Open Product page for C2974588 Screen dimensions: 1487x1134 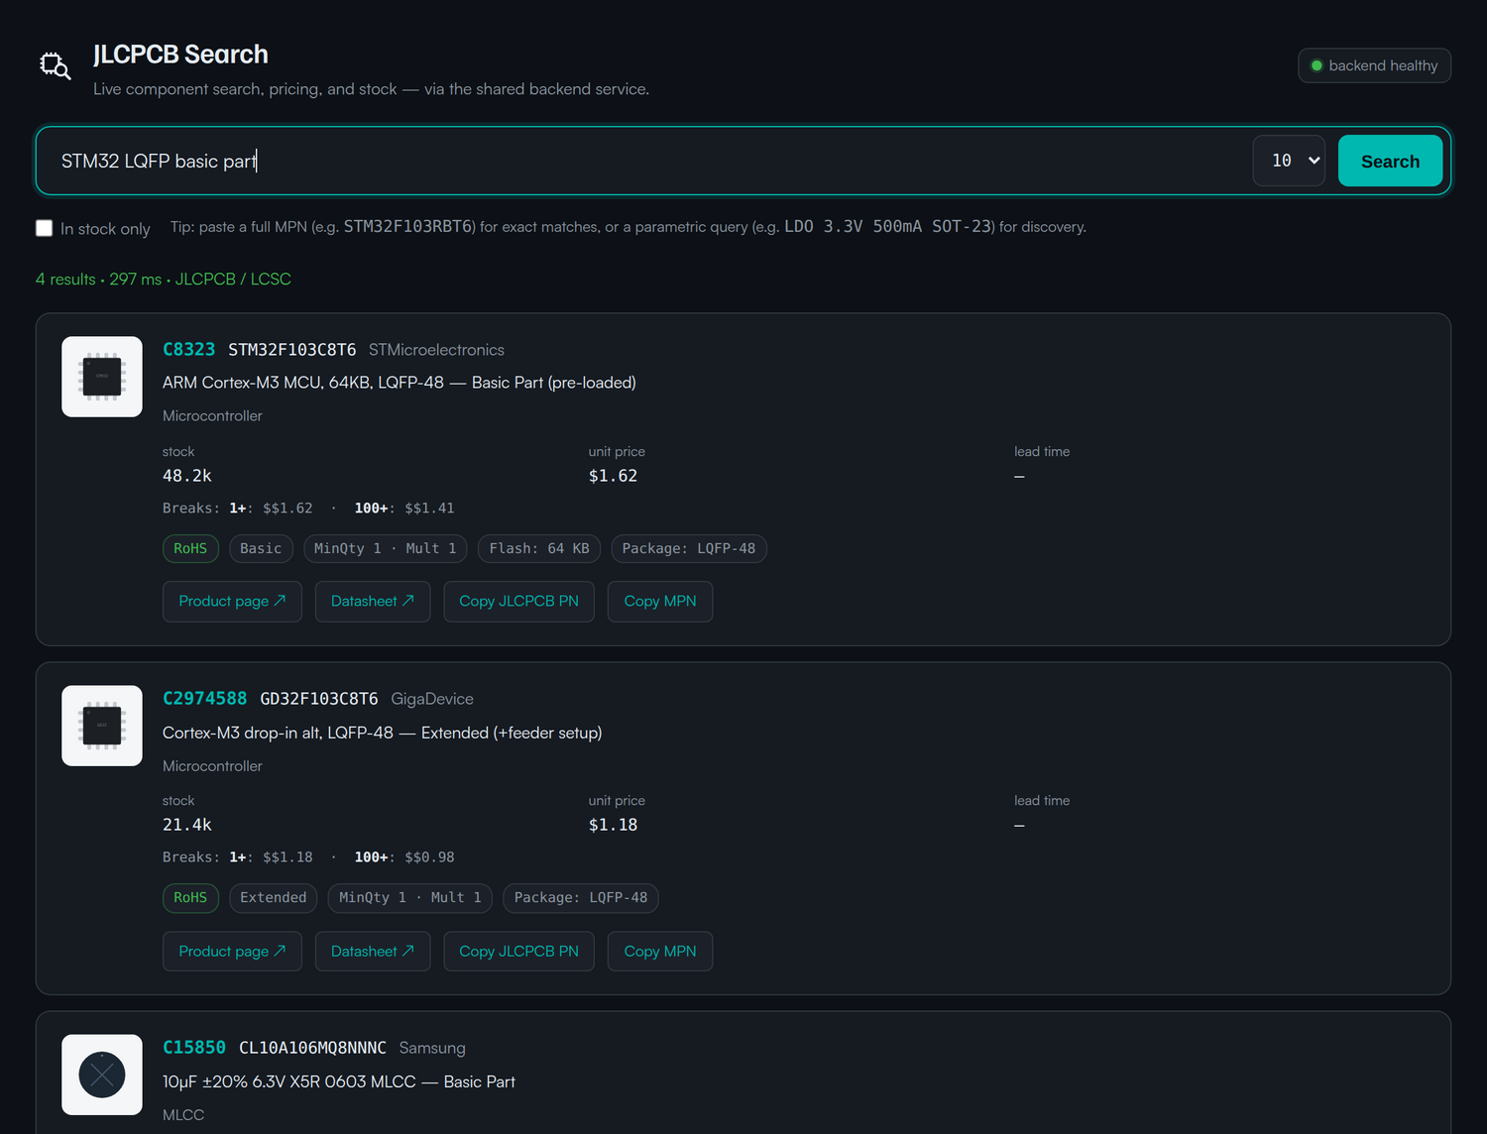(232, 952)
